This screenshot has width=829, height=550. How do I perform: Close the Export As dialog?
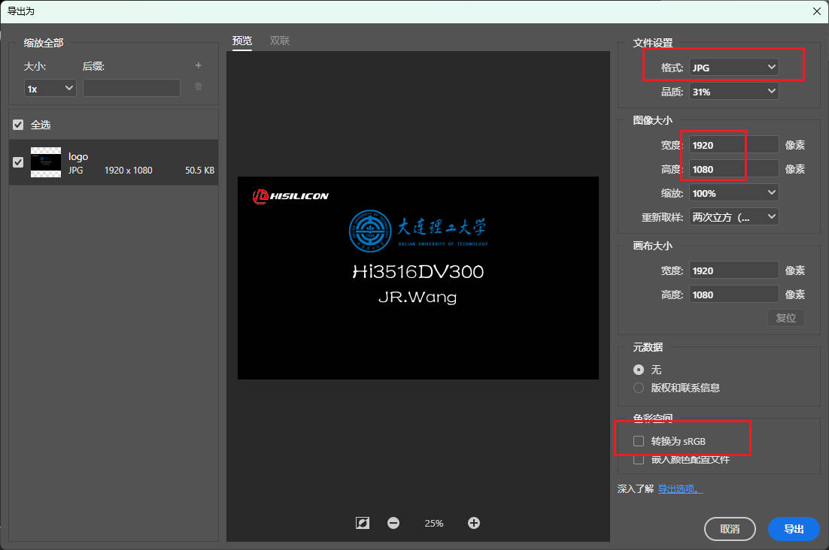[817, 11]
